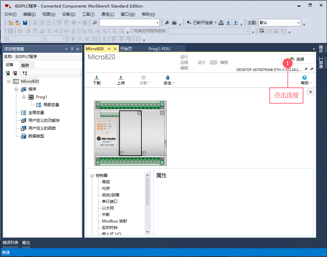Screen dimensions: 327x257
Task: Collapse the 控制器 settings tree node
Action: [x=92, y=176]
